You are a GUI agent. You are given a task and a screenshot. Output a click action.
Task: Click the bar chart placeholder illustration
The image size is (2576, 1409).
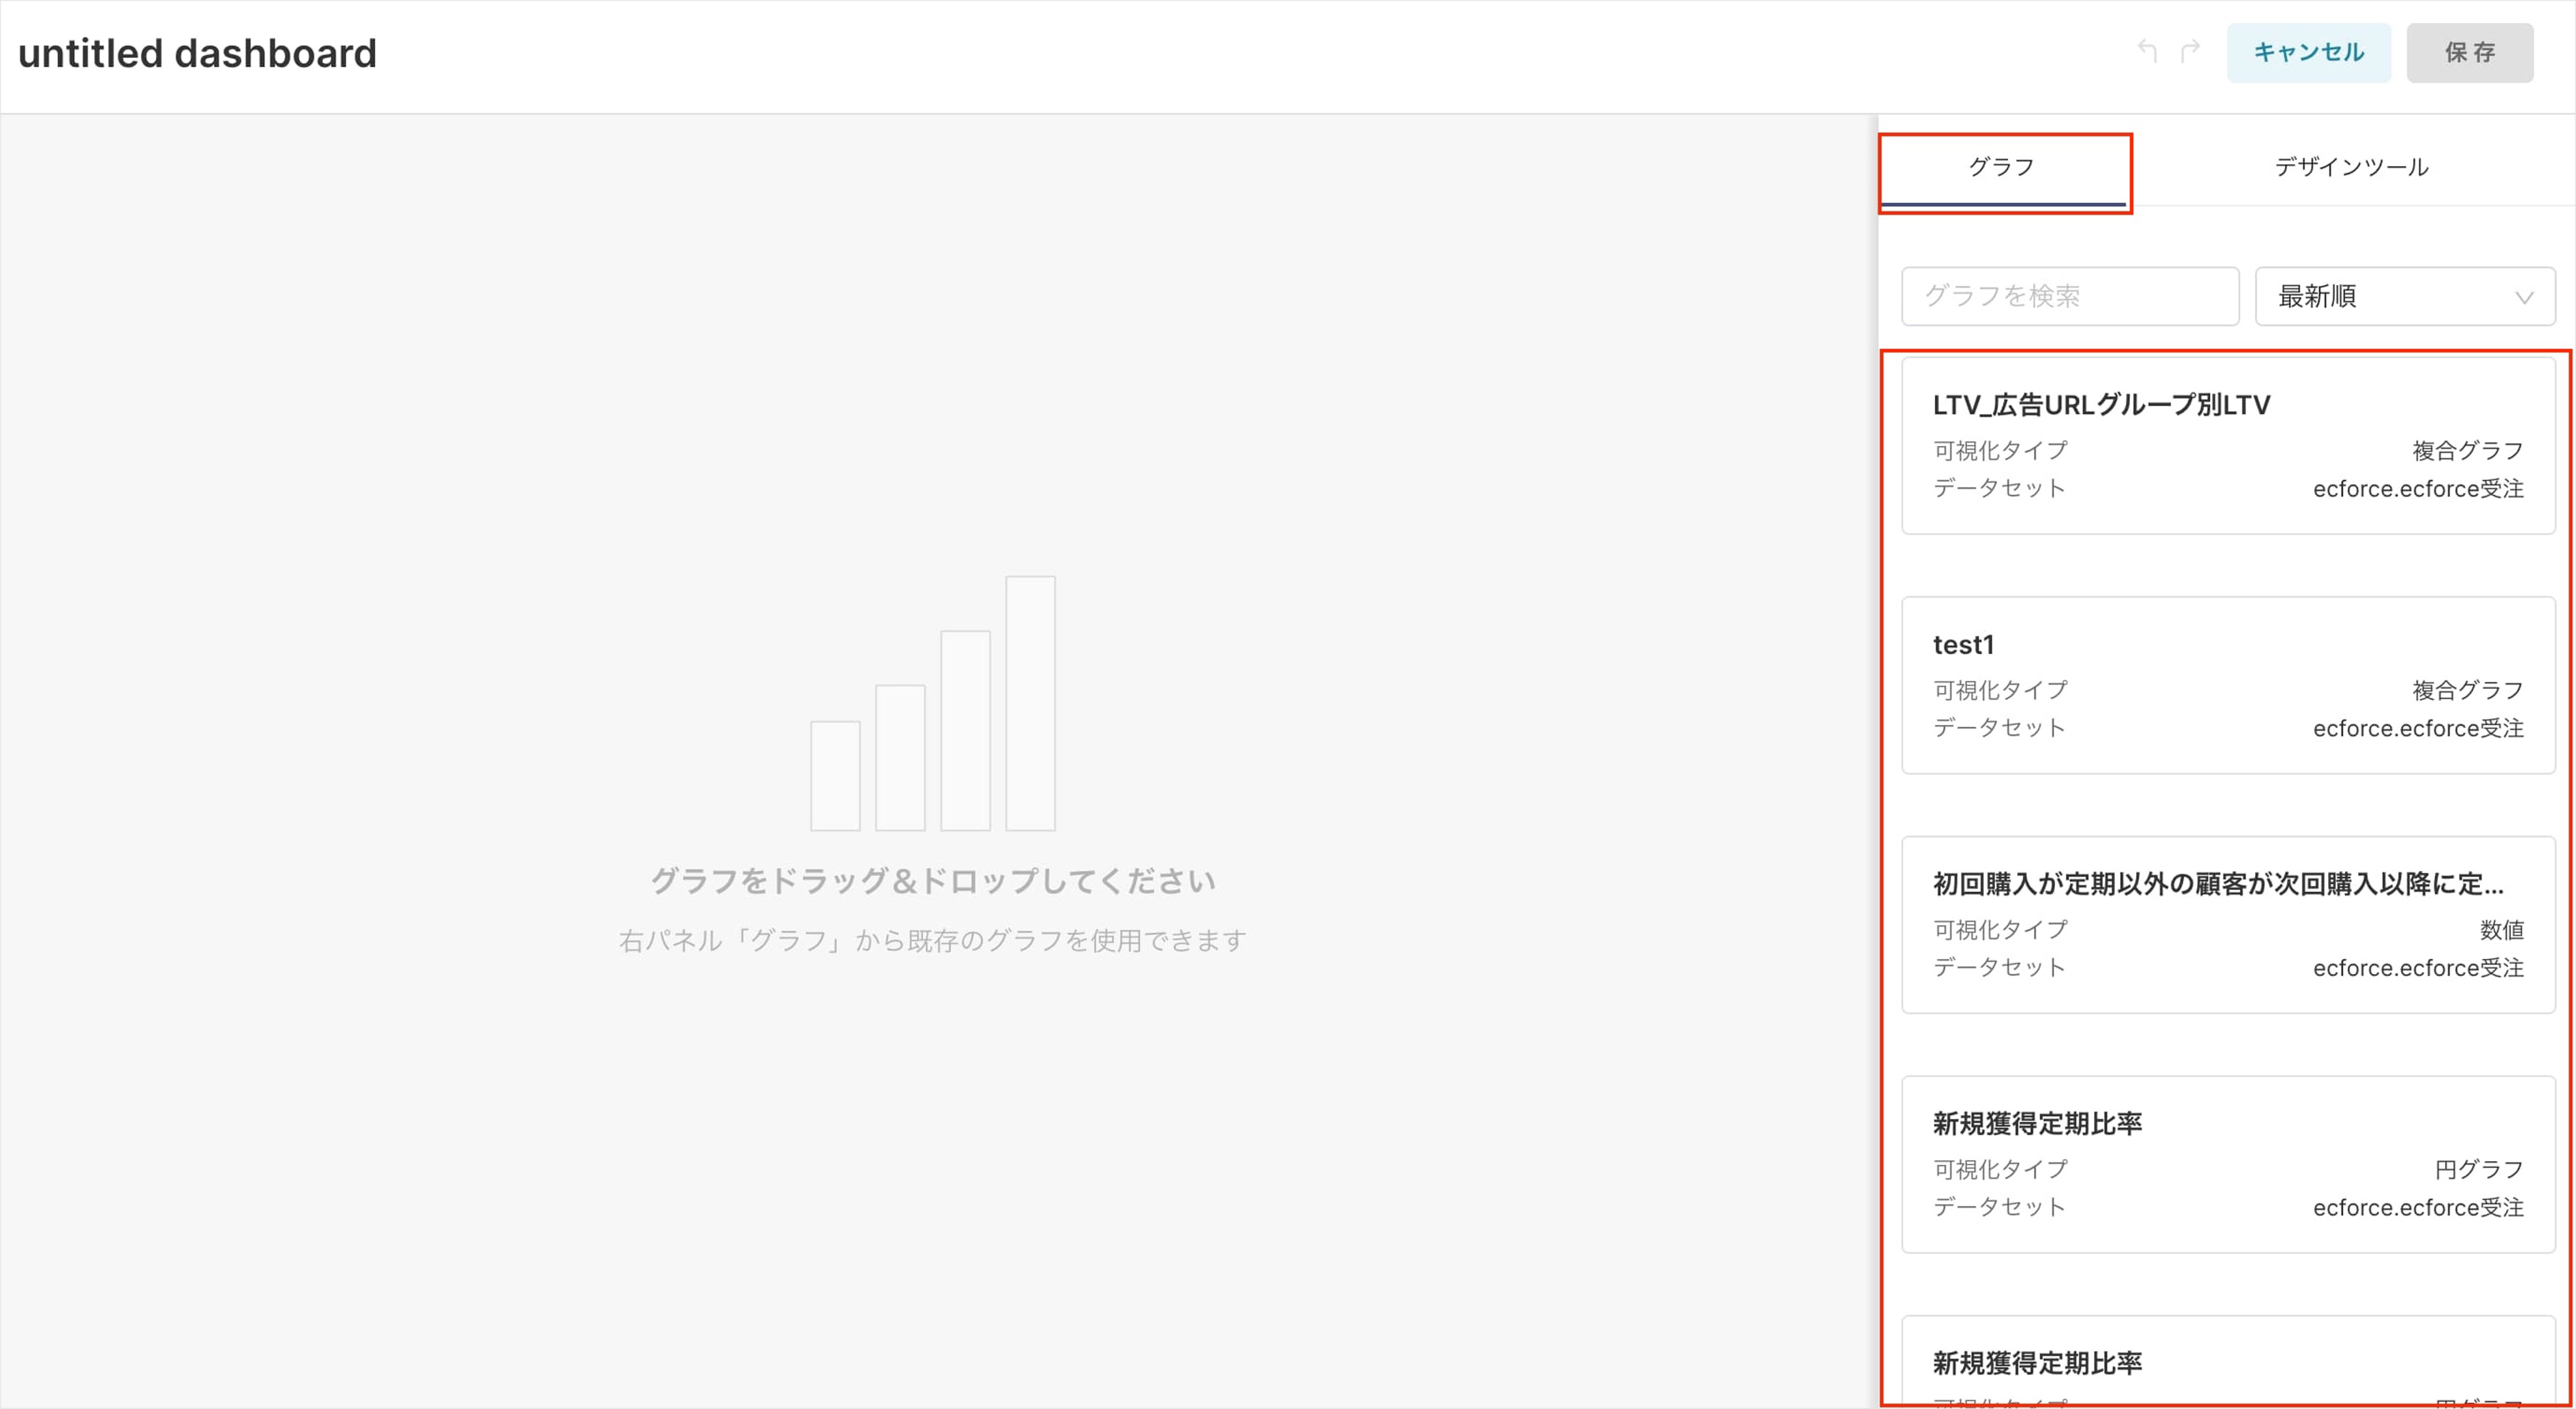933,703
